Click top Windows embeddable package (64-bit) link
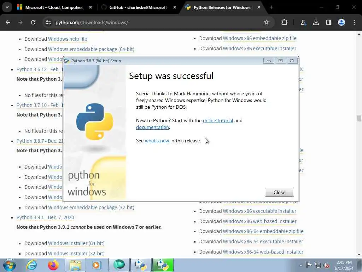Screen dimensions: 362x272 (91, 49)
